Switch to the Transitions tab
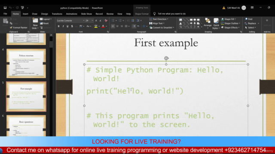275x154 pixels. (57, 14)
